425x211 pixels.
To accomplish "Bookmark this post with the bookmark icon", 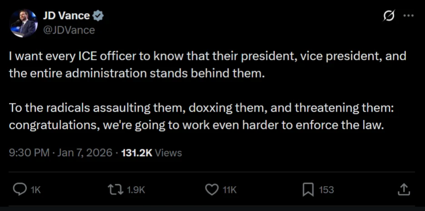I will pos(308,190).
